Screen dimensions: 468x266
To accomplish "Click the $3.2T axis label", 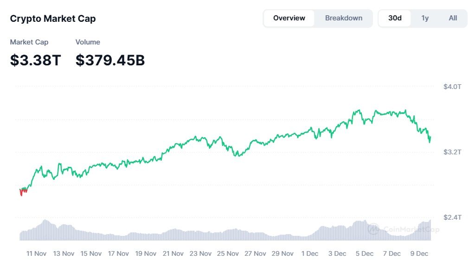I will pos(452,152).
